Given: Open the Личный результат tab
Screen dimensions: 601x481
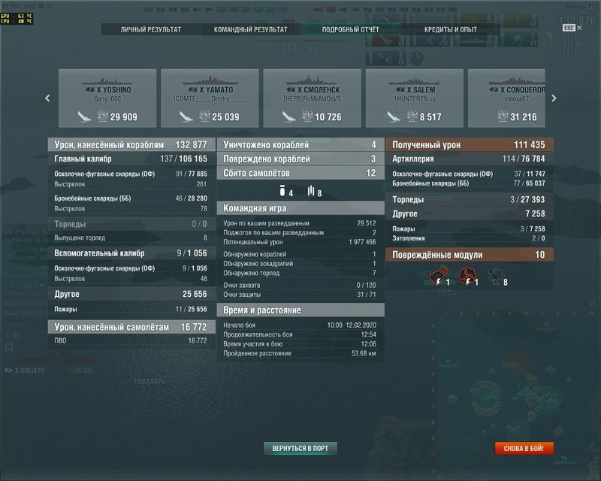Looking at the screenshot, I should (151, 29).
